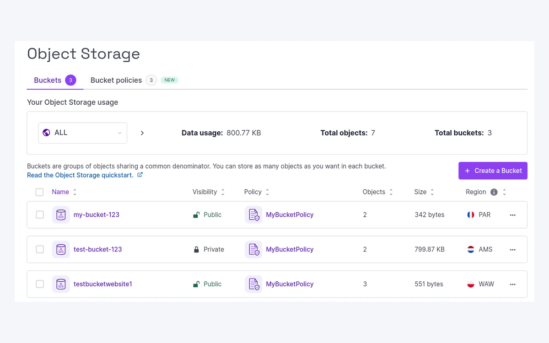Click the 799.87 KB size value

(x=430, y=250)
